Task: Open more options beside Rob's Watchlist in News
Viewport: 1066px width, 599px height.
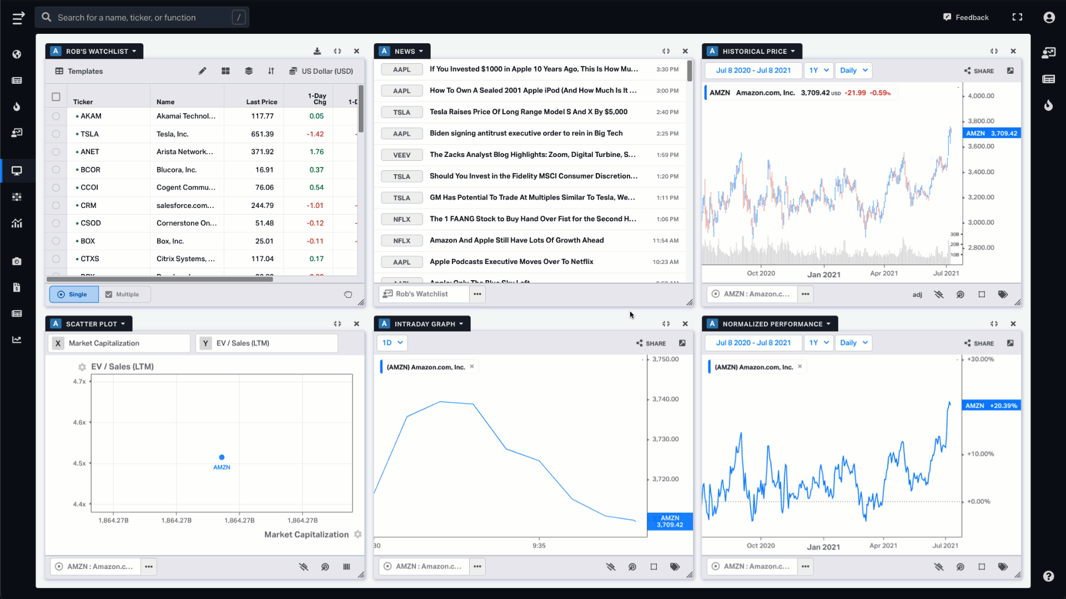Action: [x=477, y=294]
